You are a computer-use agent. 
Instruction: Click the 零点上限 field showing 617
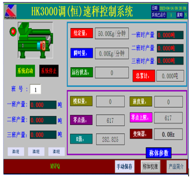pyautogui.click(x=168, y=118)
